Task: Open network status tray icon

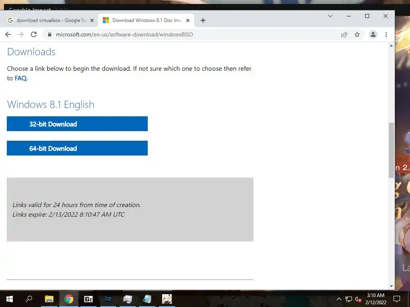Action: pos(349,299)
